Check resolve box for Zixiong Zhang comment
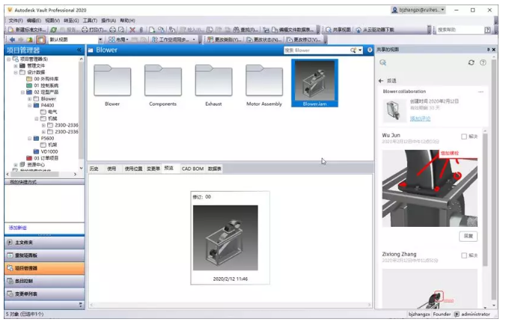The image size is (506, 322). [464, 255]
